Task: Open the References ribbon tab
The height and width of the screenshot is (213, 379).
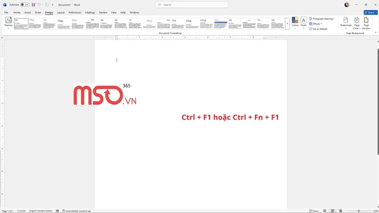Action: coord(75,12)
